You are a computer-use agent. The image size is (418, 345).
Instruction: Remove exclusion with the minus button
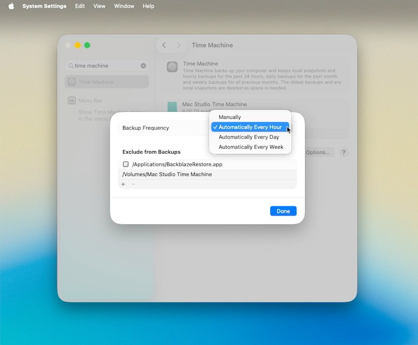coord(133,184)
